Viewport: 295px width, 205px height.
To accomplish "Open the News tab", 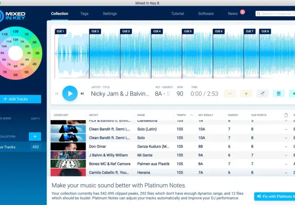I will pyautogui.click(x=233, y=14).
